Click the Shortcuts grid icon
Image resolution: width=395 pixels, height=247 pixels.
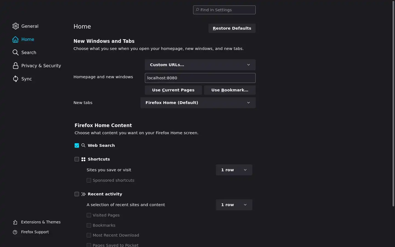pos(83,159)
